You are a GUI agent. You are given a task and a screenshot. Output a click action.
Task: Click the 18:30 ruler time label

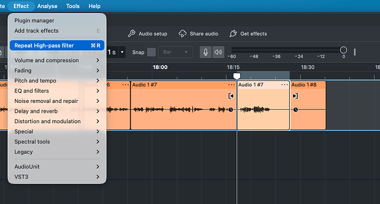(x=307, y=67)
